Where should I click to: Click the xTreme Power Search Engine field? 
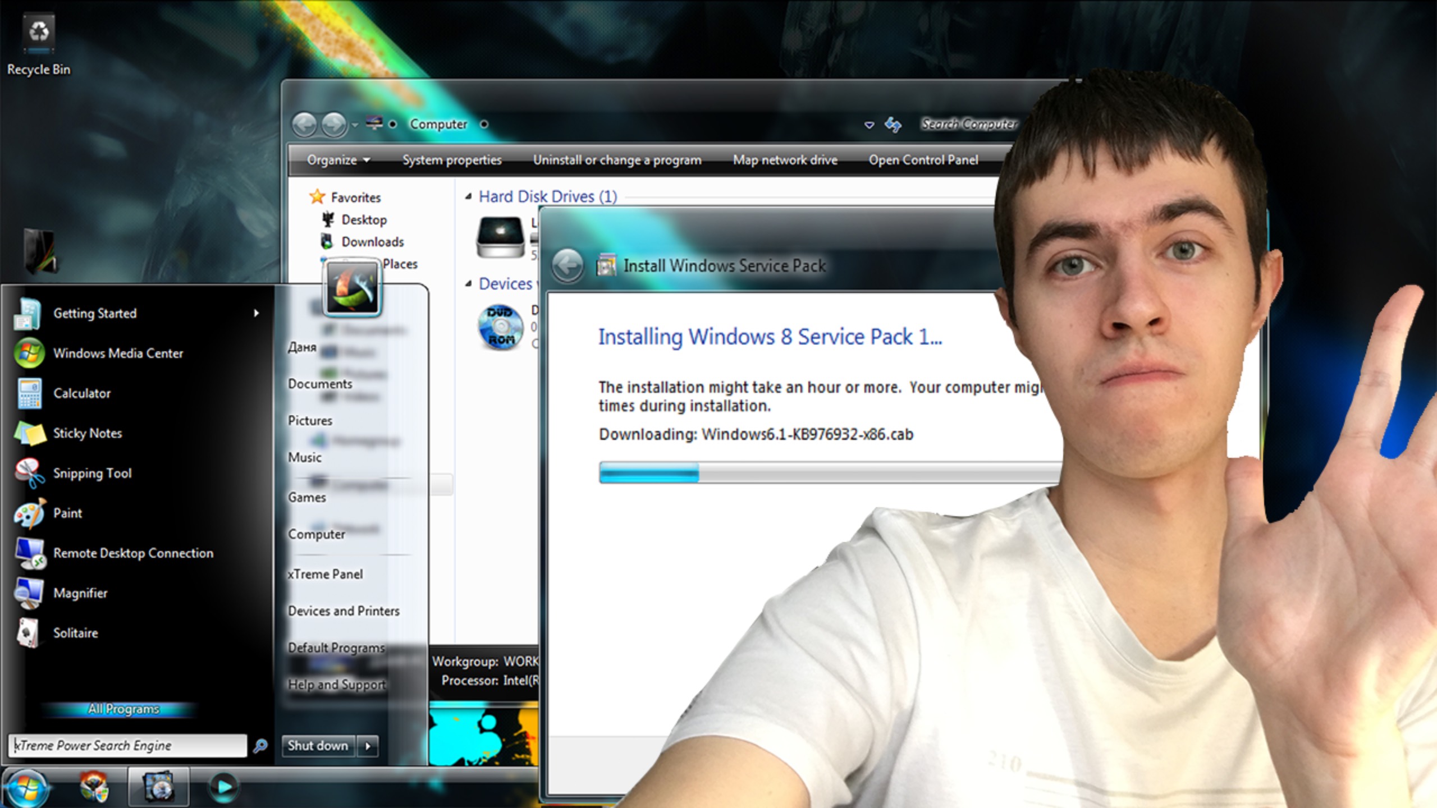[128, 746]
